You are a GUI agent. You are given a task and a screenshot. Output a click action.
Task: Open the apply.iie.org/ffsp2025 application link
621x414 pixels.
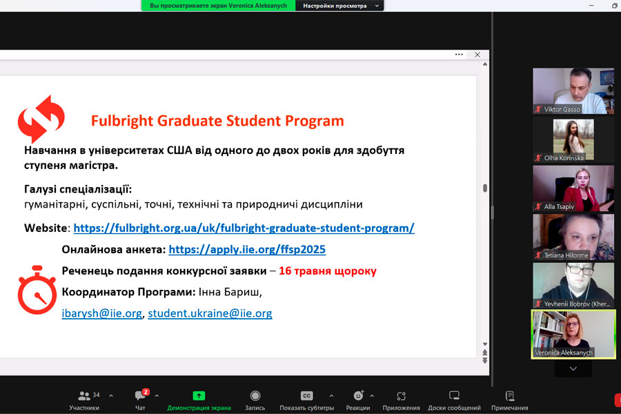[x=247, y=249]
